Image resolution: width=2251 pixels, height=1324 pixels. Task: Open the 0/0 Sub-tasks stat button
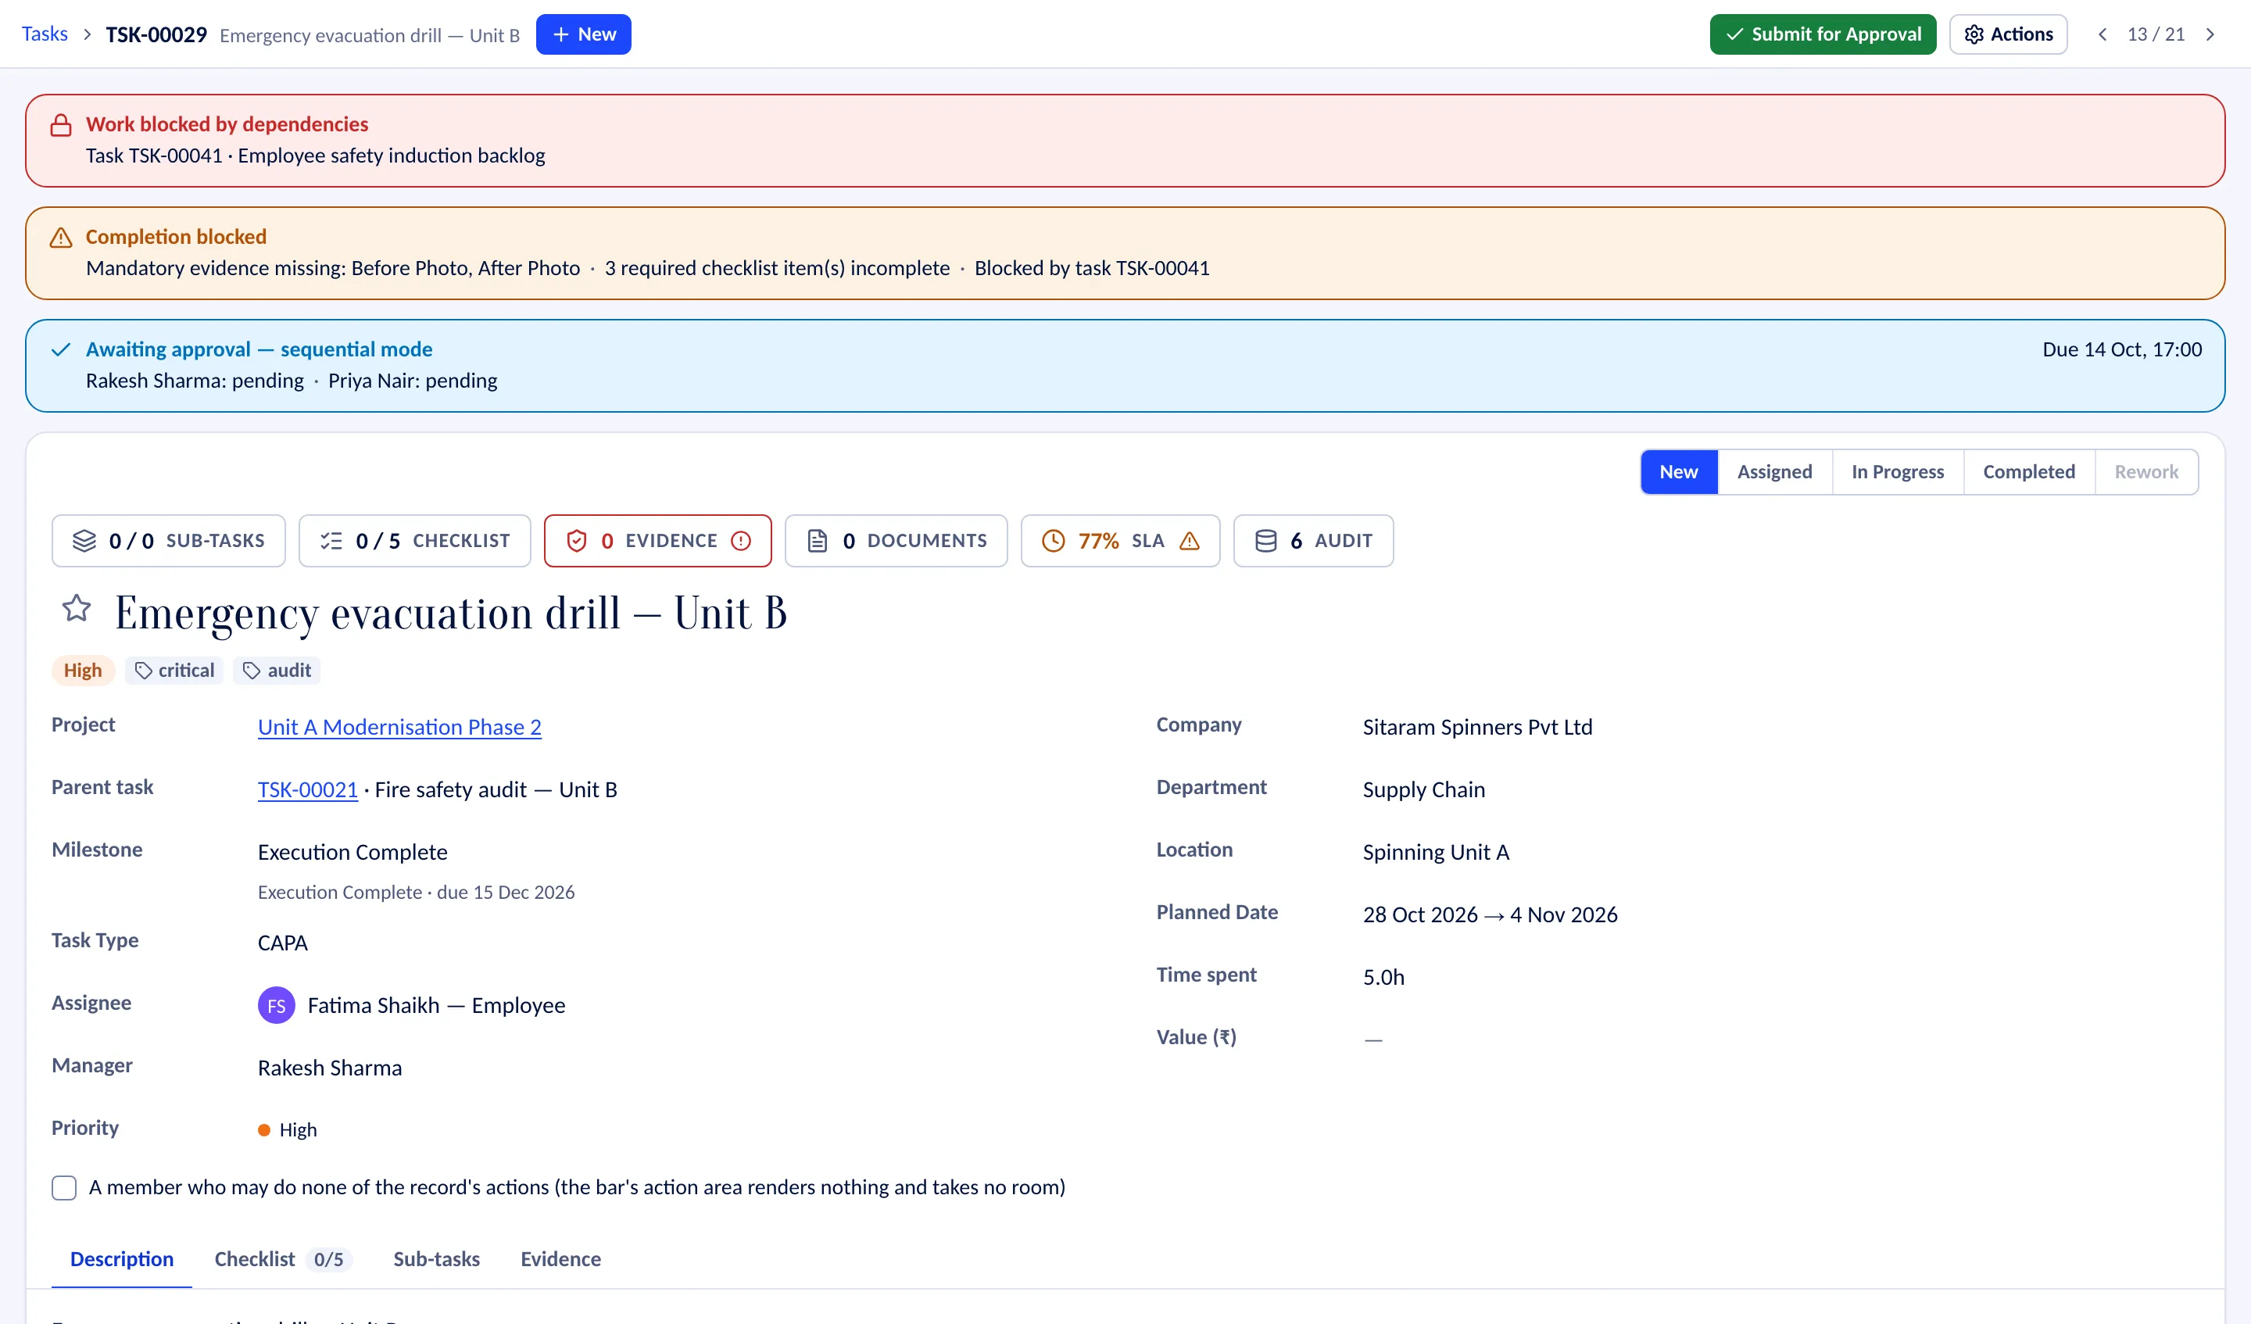pyautogui.click(x=169, y=541)
